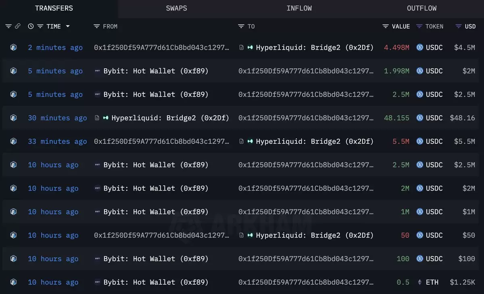The height and width of the screenshot is (294, 484).
Task: Click the ETH token label
Action: (432, 282)
